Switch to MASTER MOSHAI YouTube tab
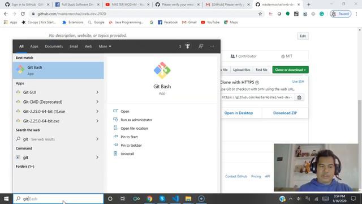The image size is (362, 204). tap(127, 5)
